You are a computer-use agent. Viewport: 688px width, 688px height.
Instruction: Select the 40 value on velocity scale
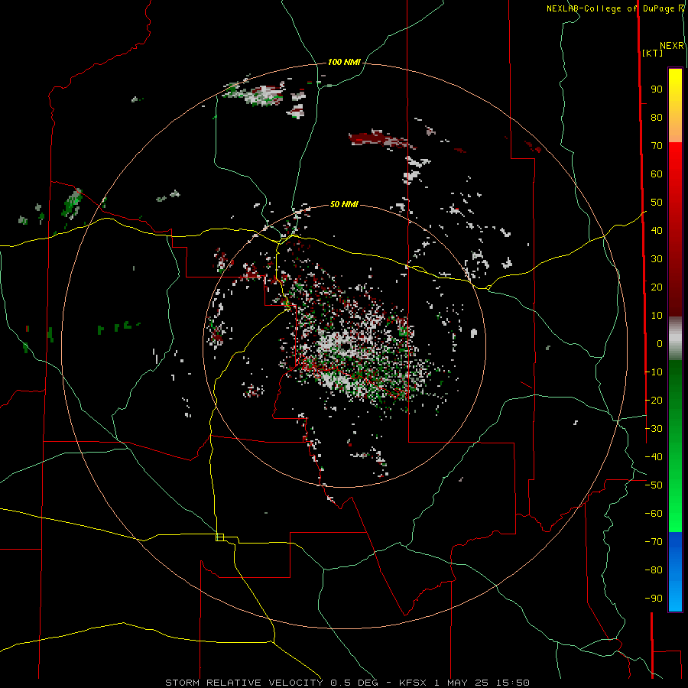[x=657, y=230]
